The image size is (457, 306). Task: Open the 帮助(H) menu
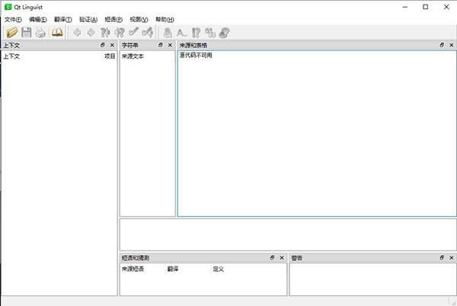coord(165,20)
